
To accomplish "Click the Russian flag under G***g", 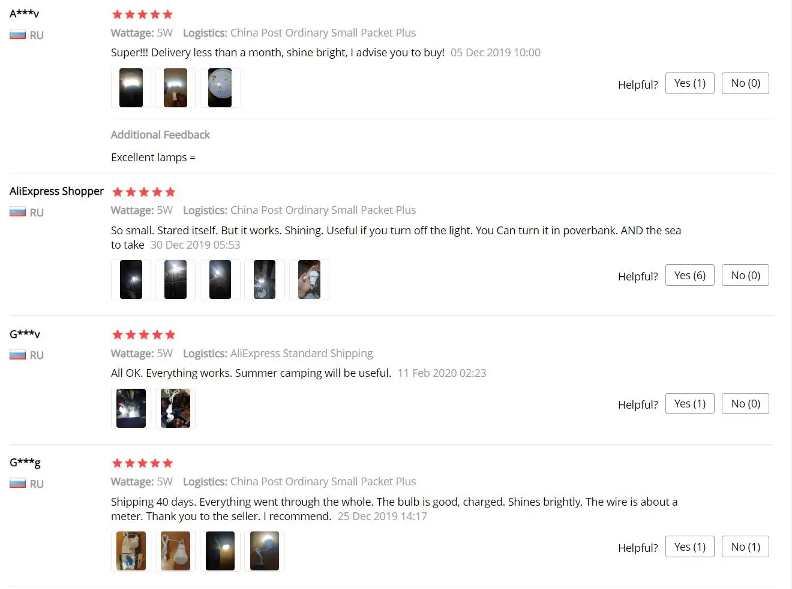I will [17, 484].
